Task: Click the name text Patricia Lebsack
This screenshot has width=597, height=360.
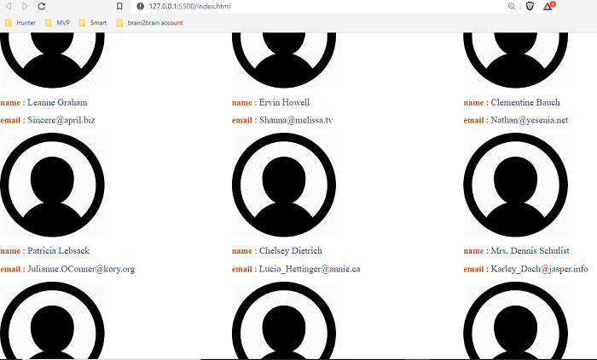Action: coord(58,250)
